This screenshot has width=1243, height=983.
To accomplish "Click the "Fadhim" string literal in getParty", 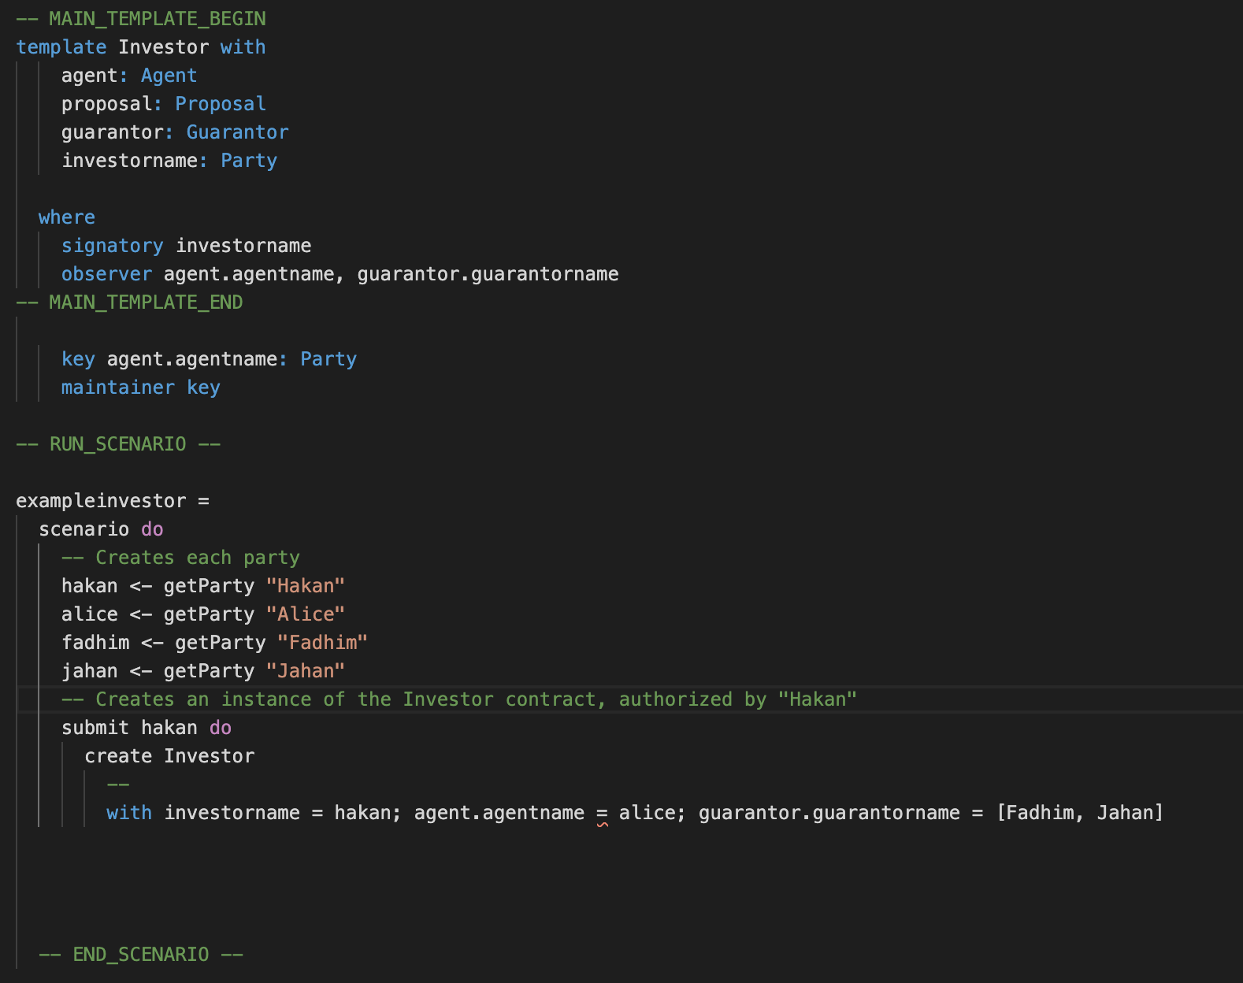I will (322, 643).
